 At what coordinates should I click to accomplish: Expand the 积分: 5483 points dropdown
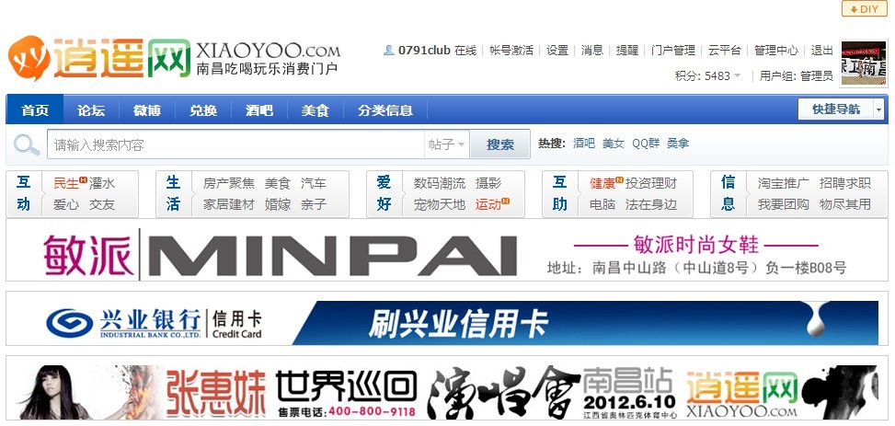pos(707,76)
